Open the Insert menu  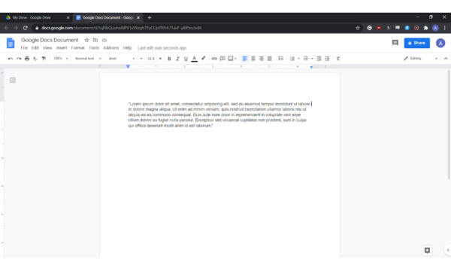coord(62,48)
